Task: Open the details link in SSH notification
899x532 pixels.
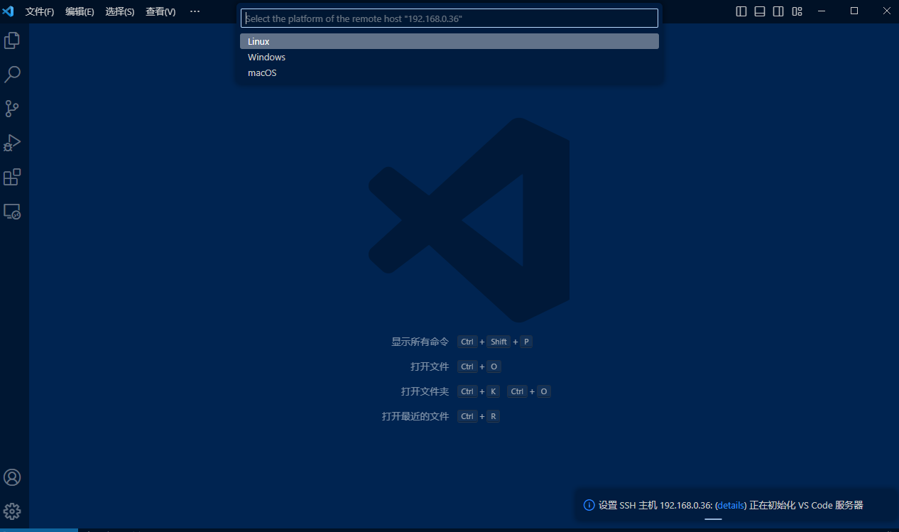Action: coord(731,506)
